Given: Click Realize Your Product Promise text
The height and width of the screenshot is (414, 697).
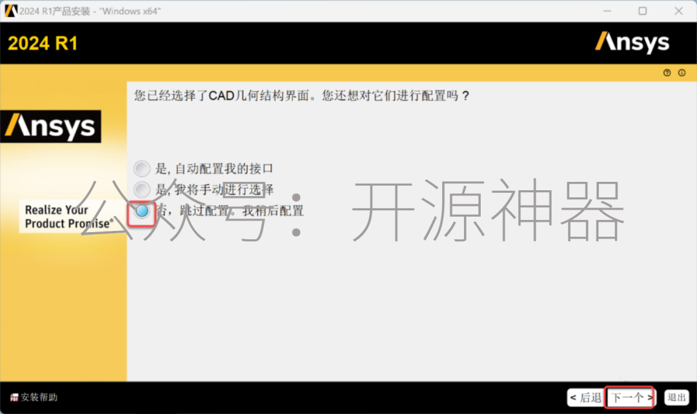Looking at the screenshot, I should [x=69, y=216].
